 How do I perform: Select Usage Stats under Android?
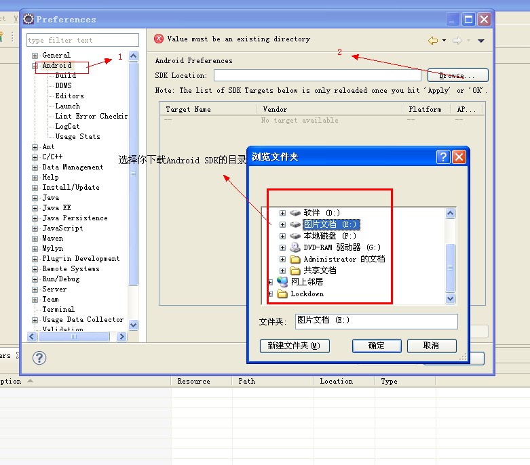[77, 136]
